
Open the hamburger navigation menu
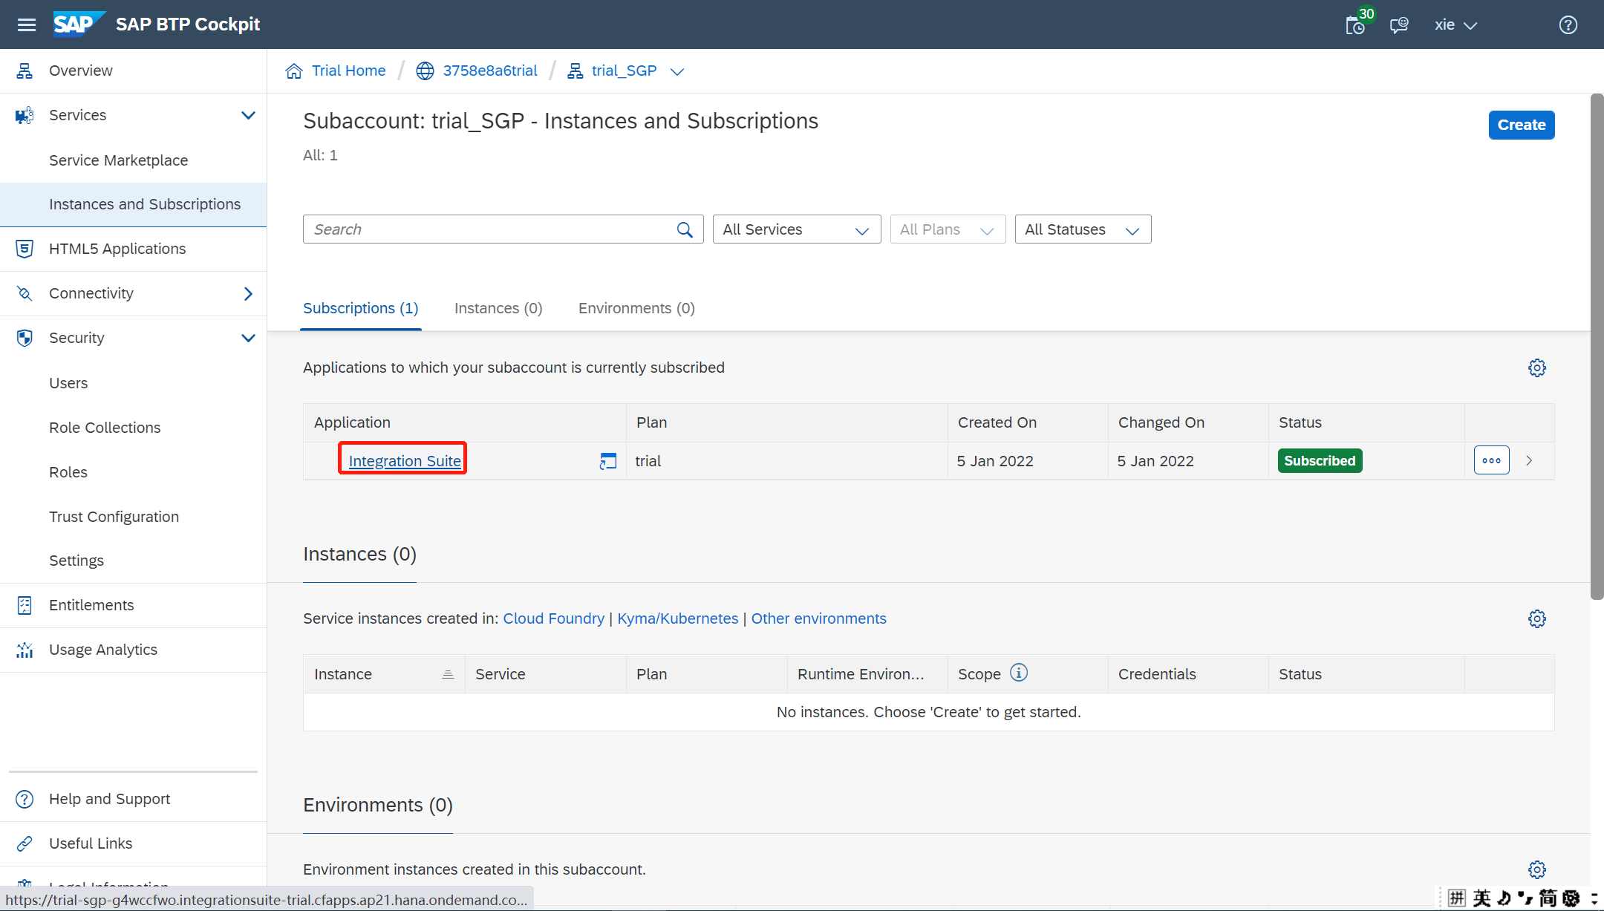(x=27, y=25)
